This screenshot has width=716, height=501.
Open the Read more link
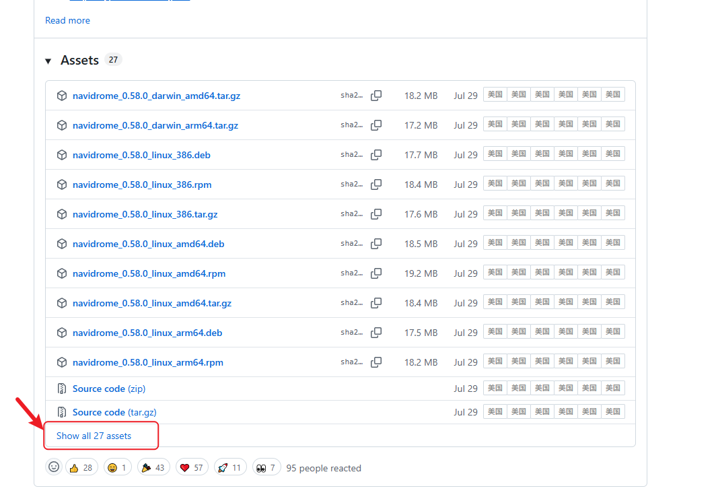(67, 21)
